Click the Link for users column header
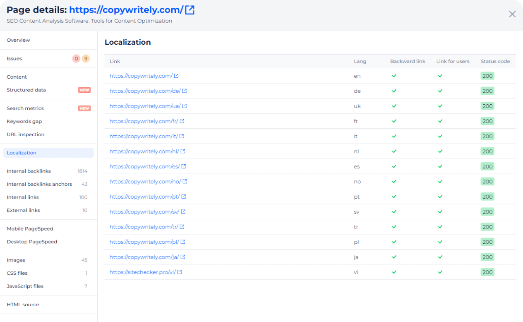 453,61
